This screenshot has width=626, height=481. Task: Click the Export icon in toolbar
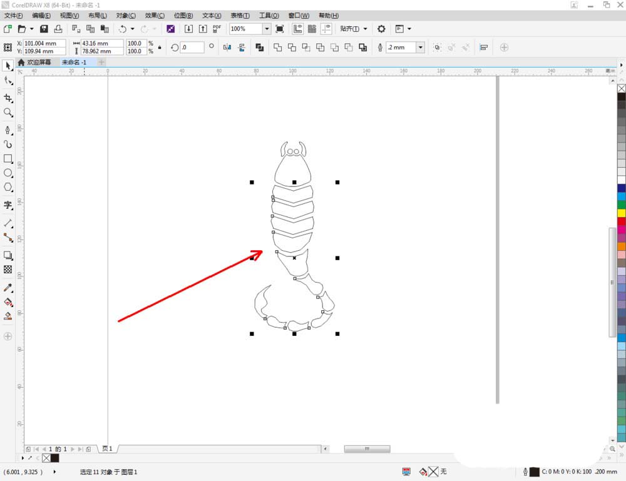point(203,29)
